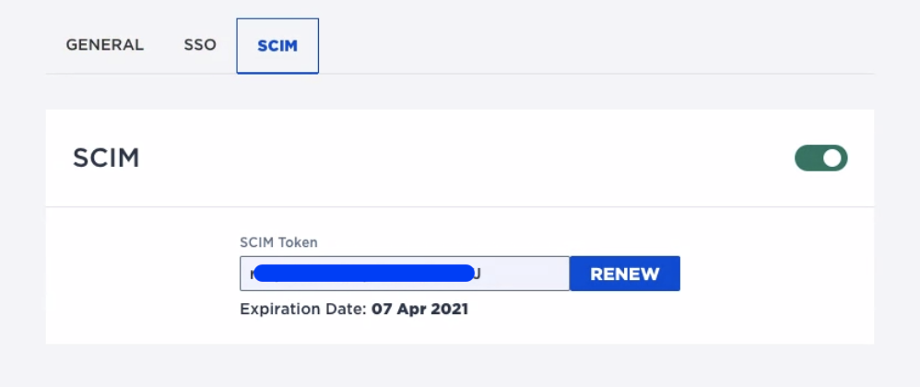Select the SCIM tab
Image resolution: width=920 pixels, height=387 pixels.
(x=277, y=46)
